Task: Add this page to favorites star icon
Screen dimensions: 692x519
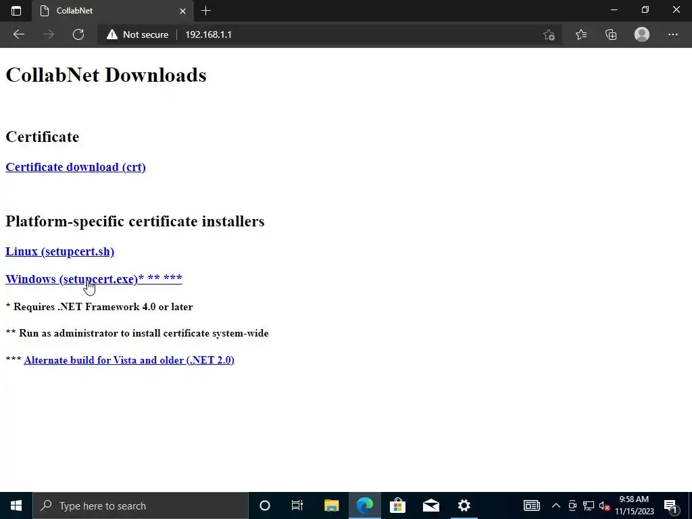Action: pos(549,34)
